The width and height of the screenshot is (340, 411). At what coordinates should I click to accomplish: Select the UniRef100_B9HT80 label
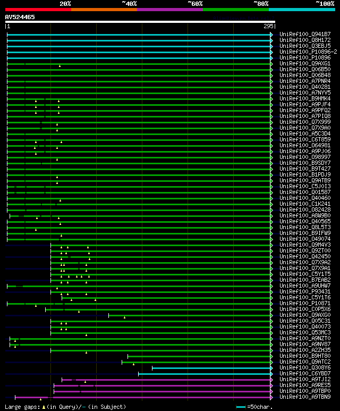(305, 356)
